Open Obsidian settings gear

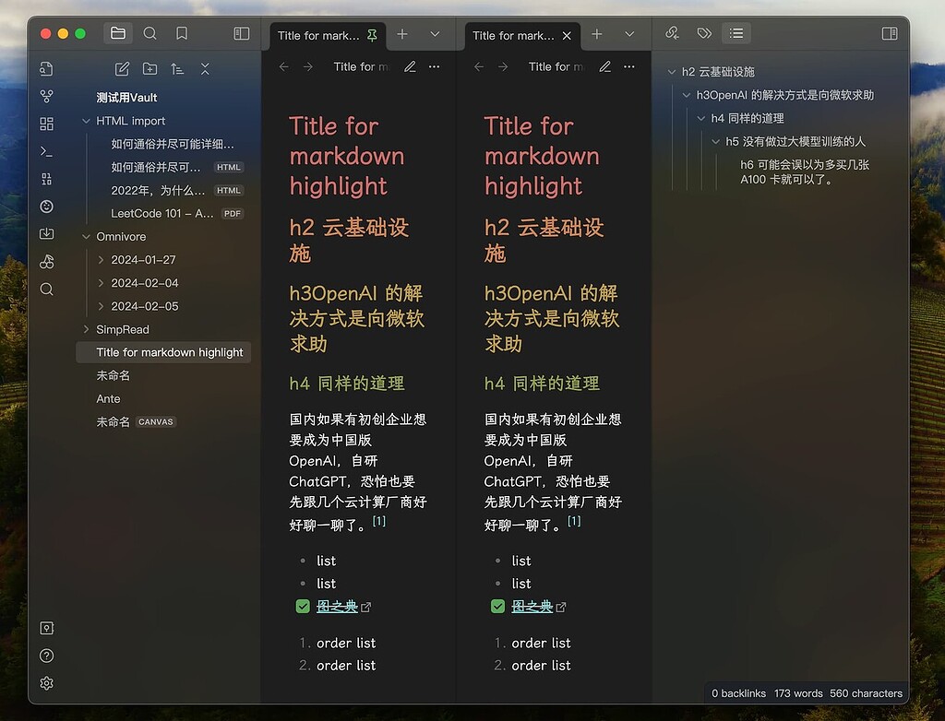(47, 683)
